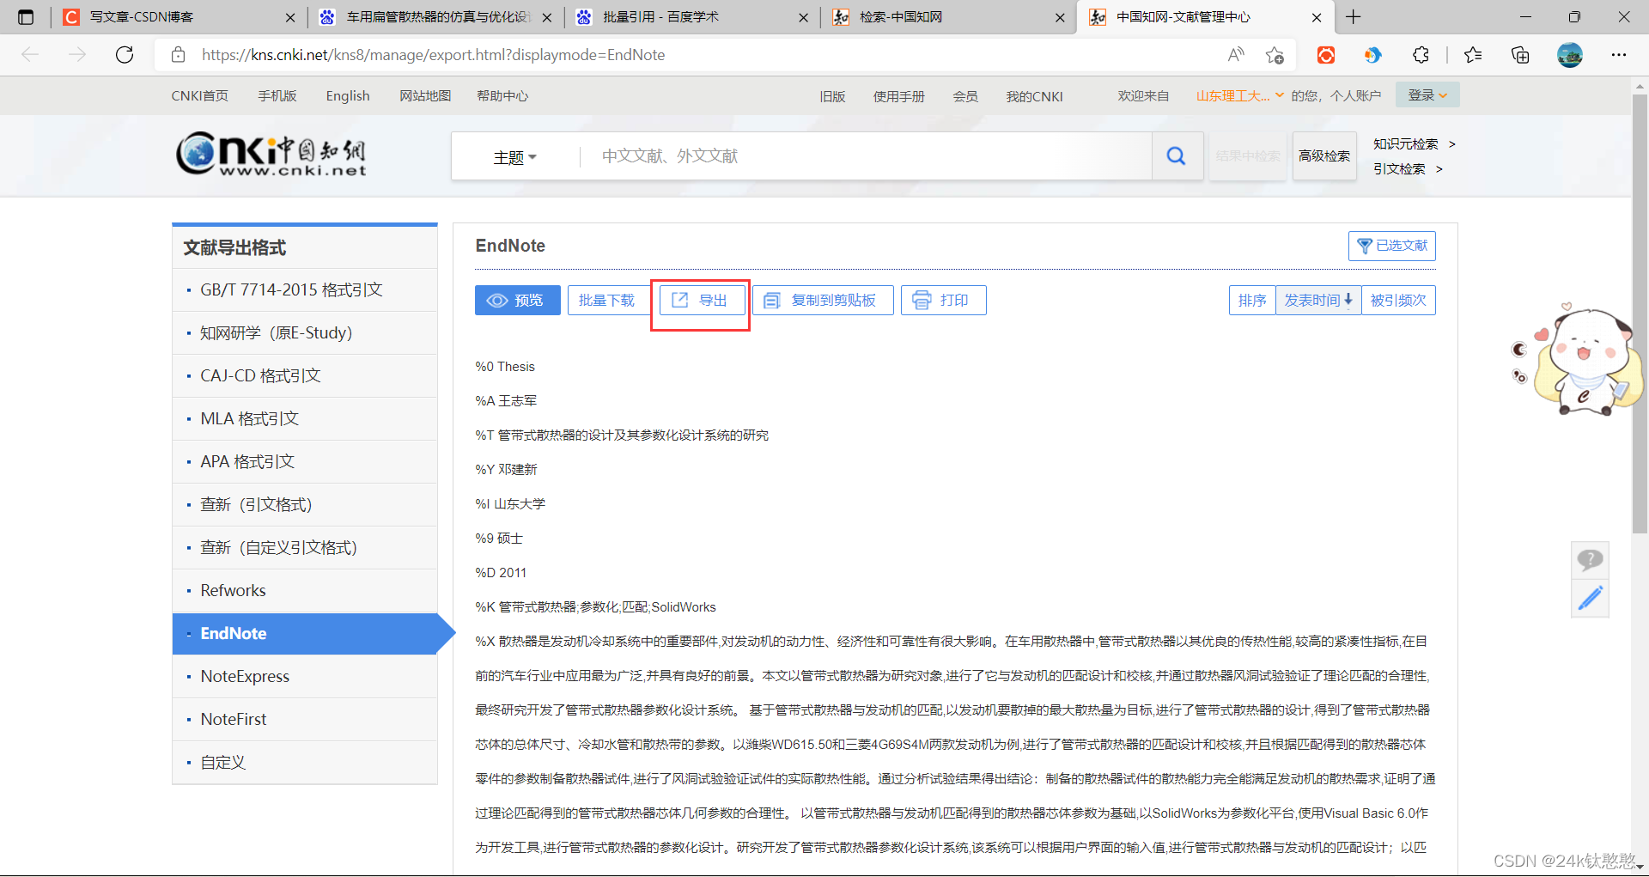
Task: Select Refworks export format
Action: (x=305, y=590)
